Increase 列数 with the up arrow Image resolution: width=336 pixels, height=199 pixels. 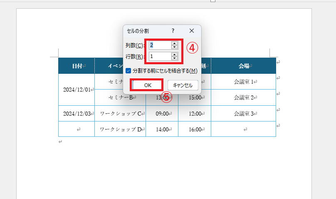click(x=174, y=43)
